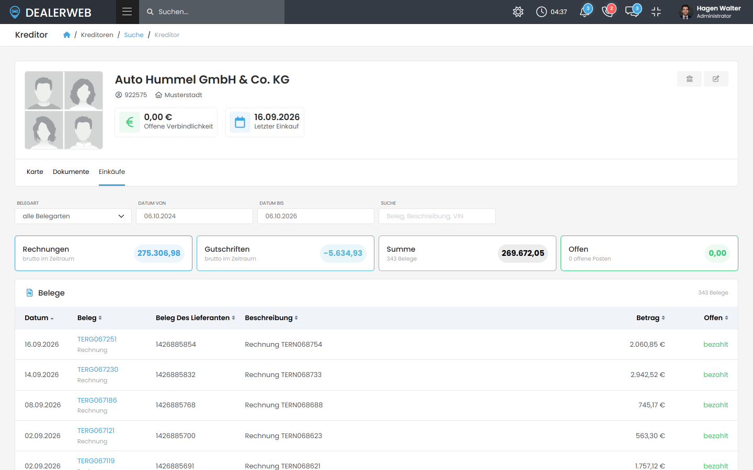Click the calendar icon for Letzter Einkauf
The height and width of the screenshot is (470, 753).
(x=240, y=122)
